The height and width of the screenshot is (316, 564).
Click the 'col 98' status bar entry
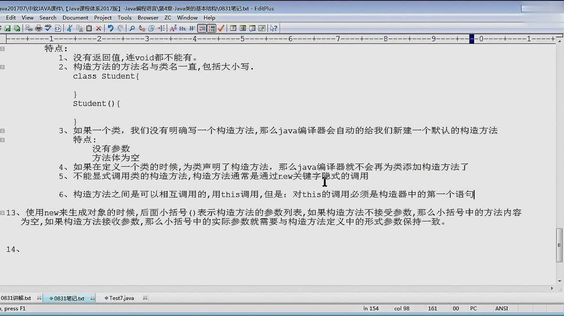pyautogui.click(x=402, y=309)
